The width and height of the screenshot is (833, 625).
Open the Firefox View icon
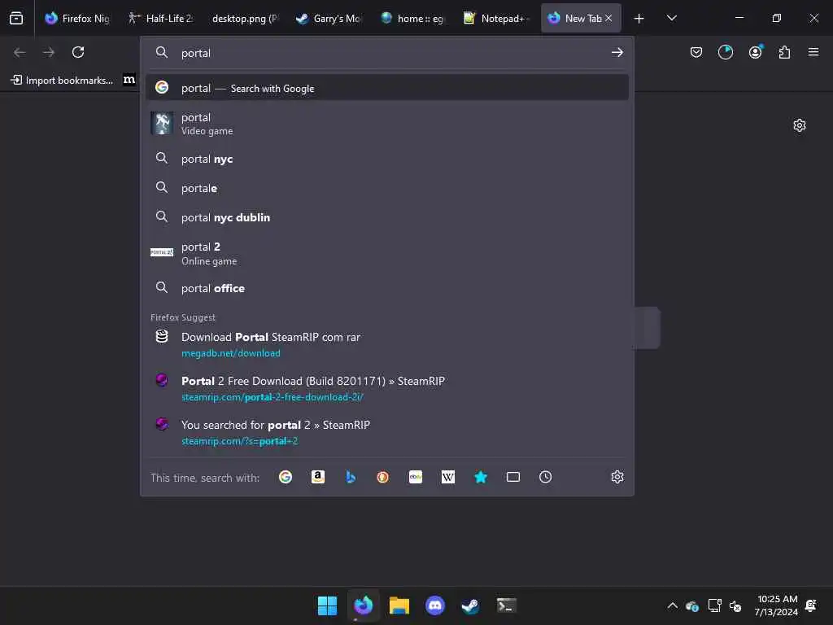(x=16, y=18)
